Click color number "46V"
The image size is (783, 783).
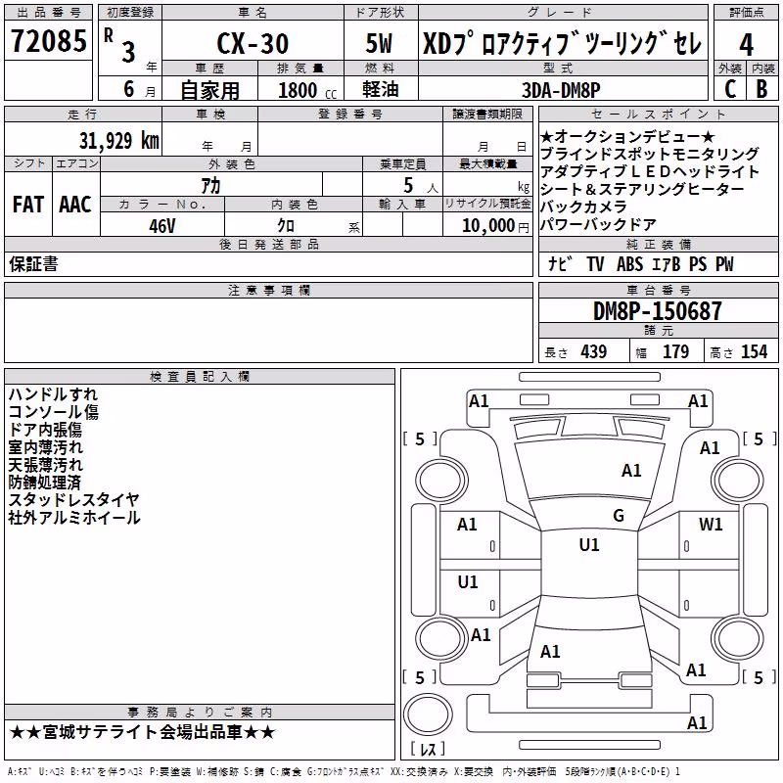[162, 226]
